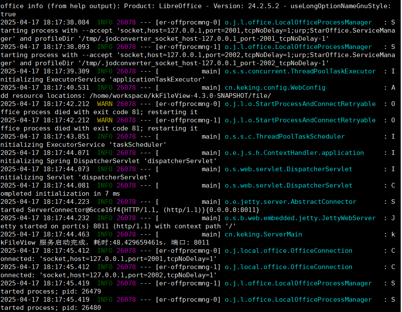Click the WARN label on the er-offprocmng-1 line

104,120
